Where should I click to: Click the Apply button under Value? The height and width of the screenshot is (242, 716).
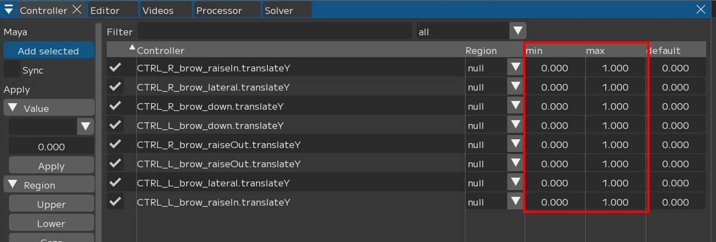51,166
